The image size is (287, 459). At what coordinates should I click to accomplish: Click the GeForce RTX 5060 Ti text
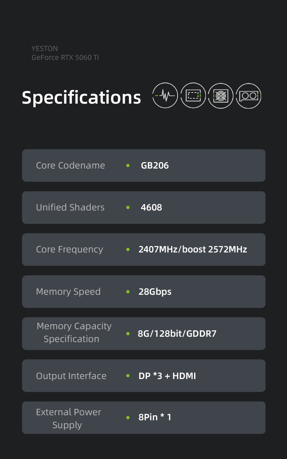(x=65, y=57)
